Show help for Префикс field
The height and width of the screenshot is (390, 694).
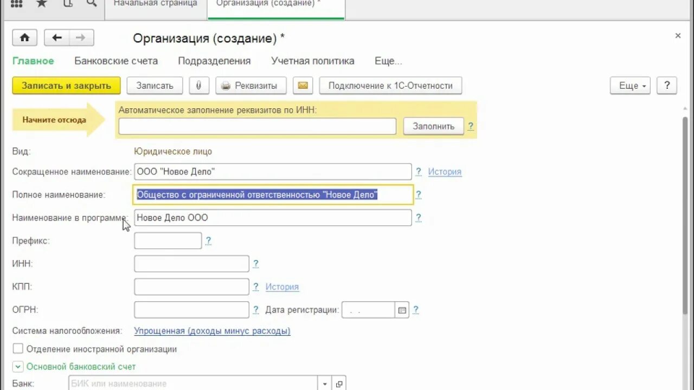click(x=208, y=240)
